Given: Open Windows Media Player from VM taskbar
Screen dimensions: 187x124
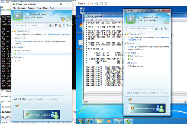Looking at the screenshot, I should click(109, 121).
